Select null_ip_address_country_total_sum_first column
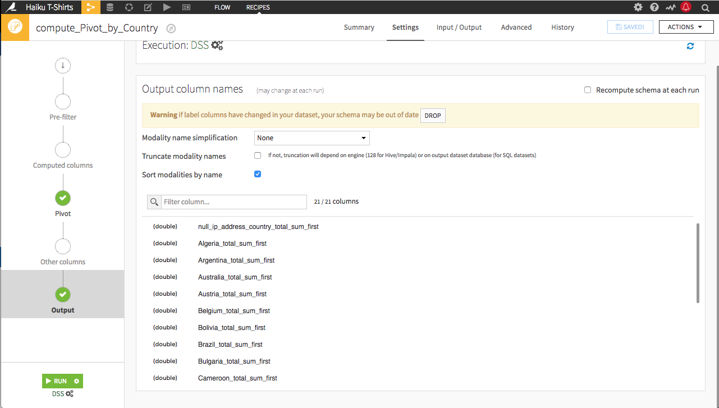The height and width of the screenshot is (408, 719). (x=258, y=227)
